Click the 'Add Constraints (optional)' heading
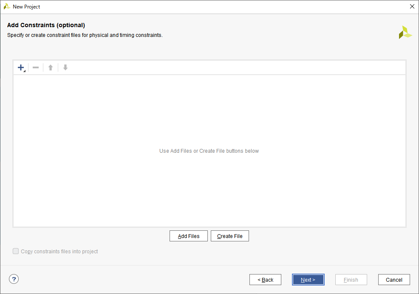Viewport: 419px width, 294px height. point(46,25)
